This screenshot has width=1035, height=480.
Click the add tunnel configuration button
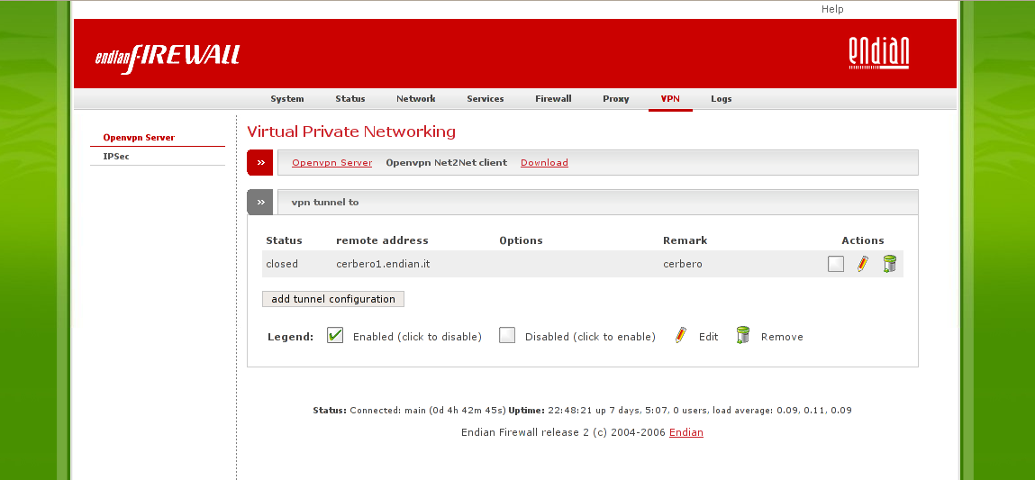tap(333, 299)
